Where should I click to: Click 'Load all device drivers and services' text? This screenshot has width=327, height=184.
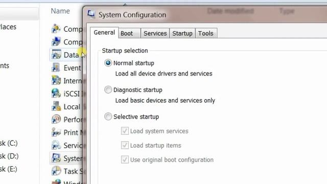163,74
